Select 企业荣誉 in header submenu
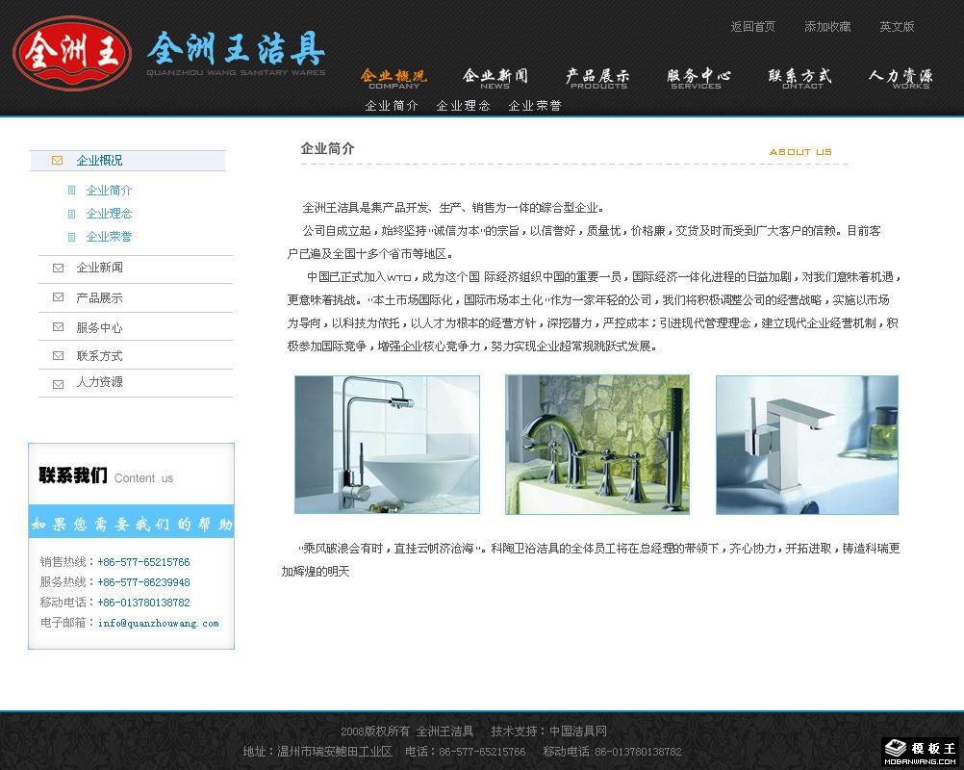964x770 pixels. pyautogui.click(x=535, y=106)
